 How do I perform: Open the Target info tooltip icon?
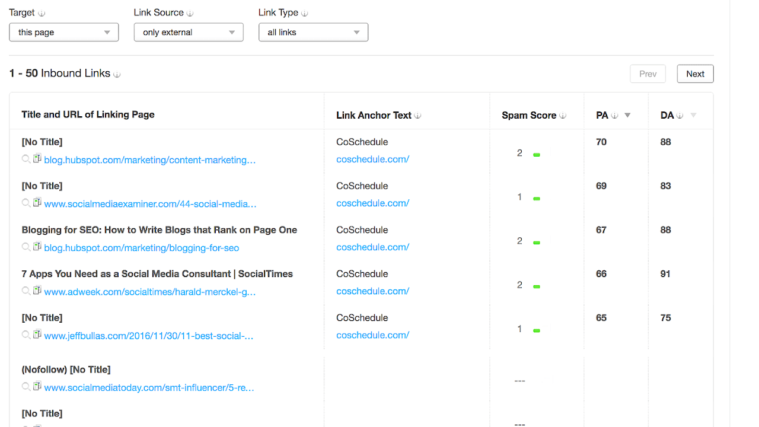point(42,12)
